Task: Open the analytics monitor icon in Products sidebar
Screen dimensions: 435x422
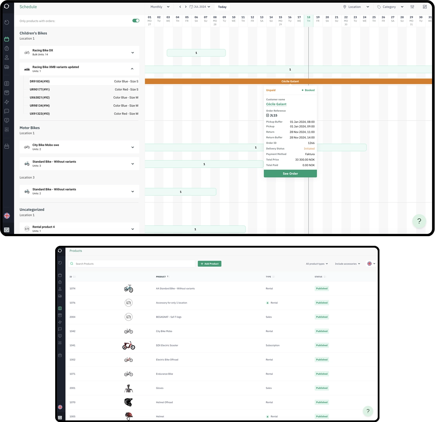Action: pyautogui.click(x=60, y=336)
